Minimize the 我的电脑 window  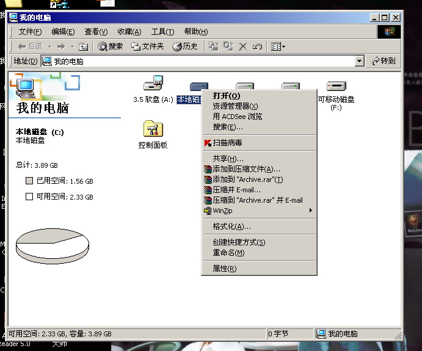(374, 18)
